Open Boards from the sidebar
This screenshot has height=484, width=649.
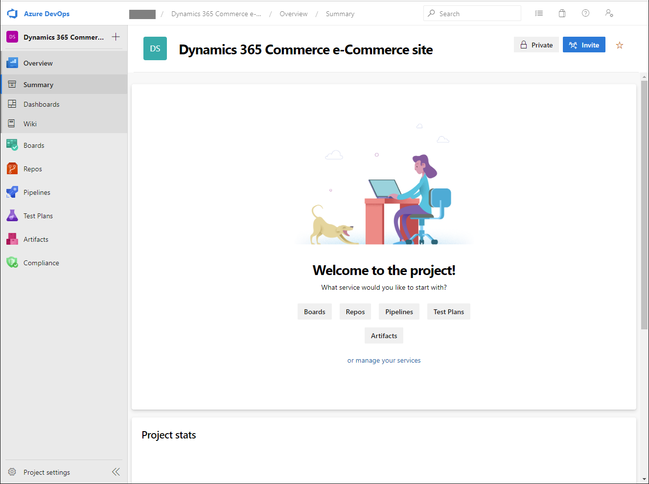tap(34, 145)
